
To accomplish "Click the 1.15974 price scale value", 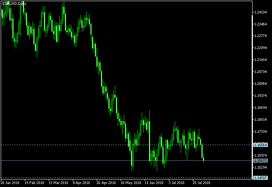I will point(260,155).
